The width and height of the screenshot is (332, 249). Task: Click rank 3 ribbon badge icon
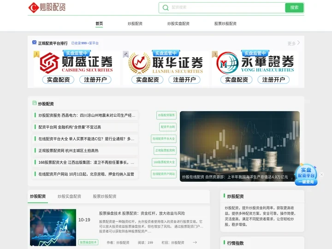click(x=215, y=54)
